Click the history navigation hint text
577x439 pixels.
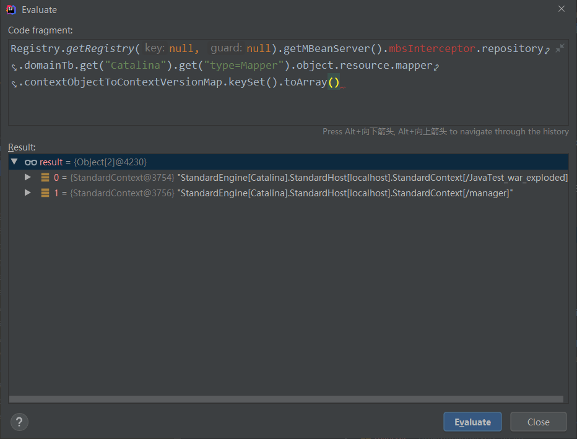445,131
